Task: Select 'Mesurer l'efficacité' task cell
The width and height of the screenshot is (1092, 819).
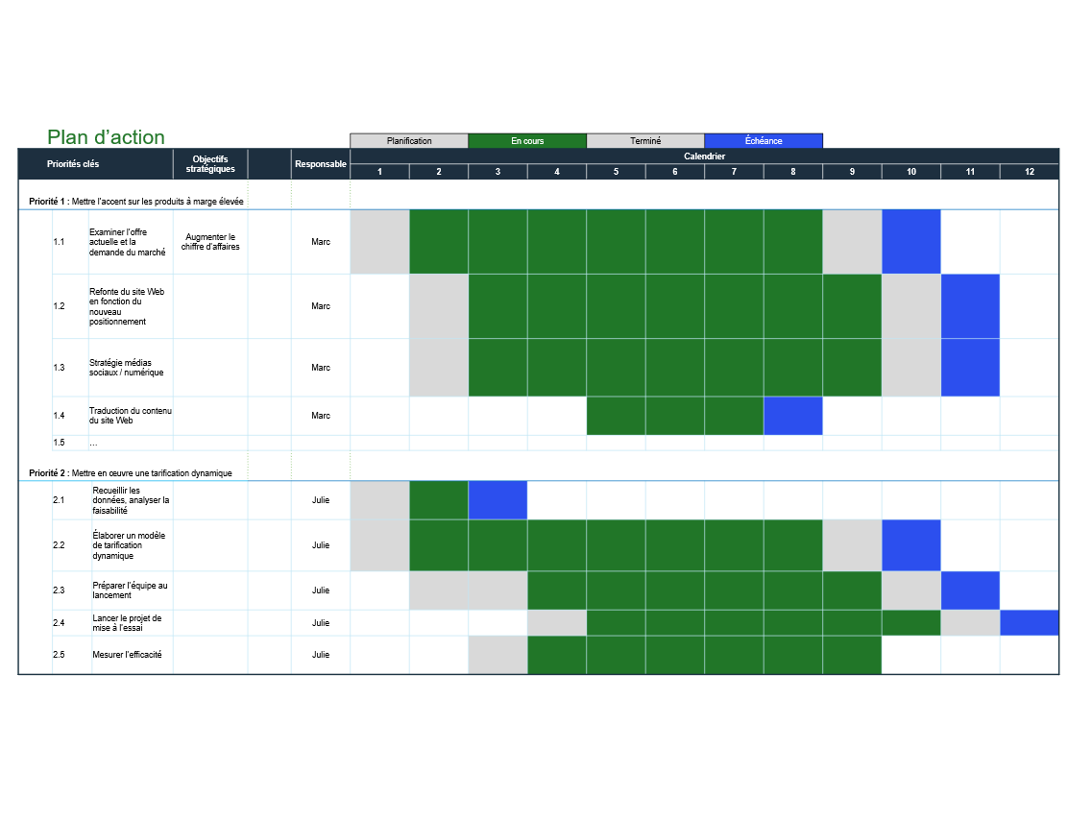Action: pyautogui.click(x=133, y=655)
